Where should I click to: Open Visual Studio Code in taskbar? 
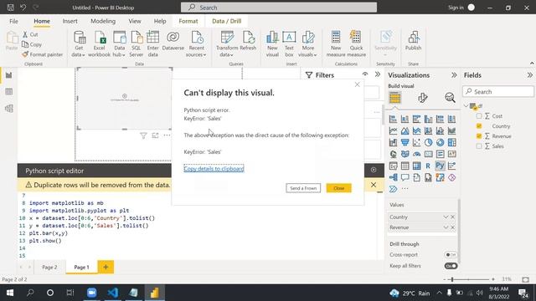pos(113,293)
